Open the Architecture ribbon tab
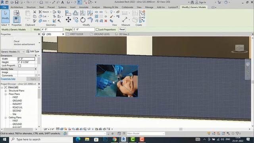Screen dimensions: 254x143 click(17, 7)
